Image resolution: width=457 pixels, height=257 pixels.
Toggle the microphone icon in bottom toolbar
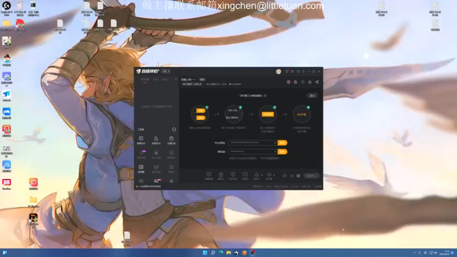(x=256, y=175)
